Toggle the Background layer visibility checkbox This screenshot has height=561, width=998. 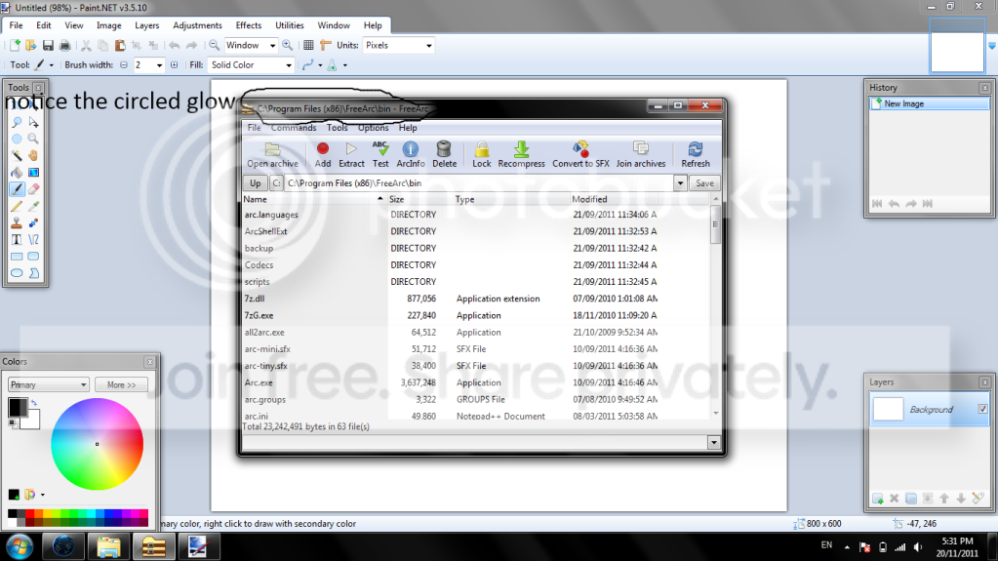coord(982,410)
